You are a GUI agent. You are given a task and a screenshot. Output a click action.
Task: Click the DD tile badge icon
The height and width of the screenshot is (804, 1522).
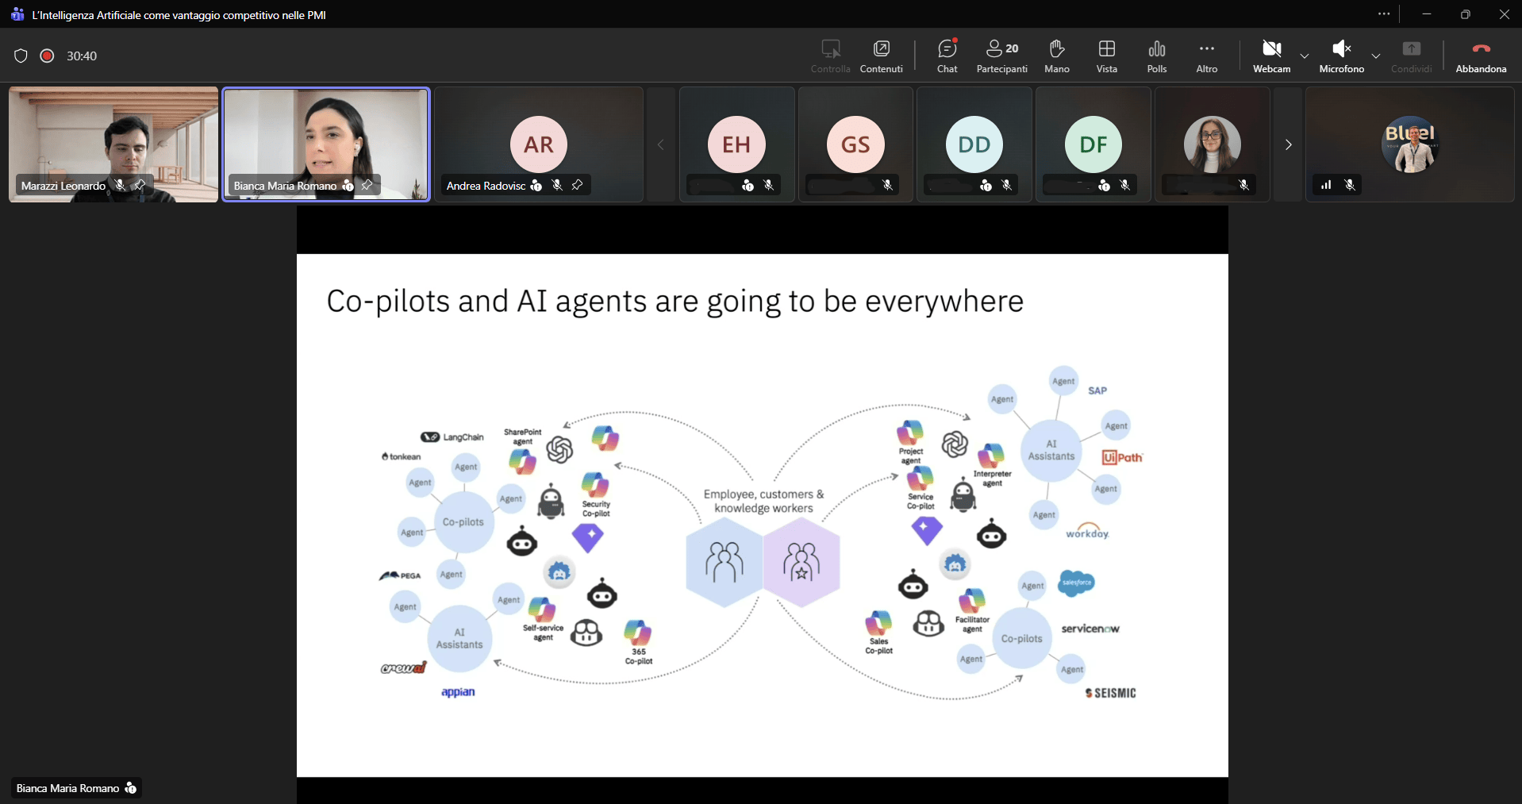click(x=986, y=186)
